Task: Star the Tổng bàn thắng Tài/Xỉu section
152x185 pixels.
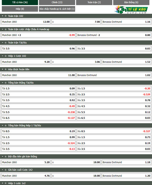Action: 6,83
